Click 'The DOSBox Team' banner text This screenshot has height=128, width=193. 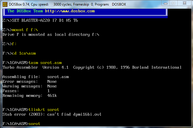click(x=25, y=11)
